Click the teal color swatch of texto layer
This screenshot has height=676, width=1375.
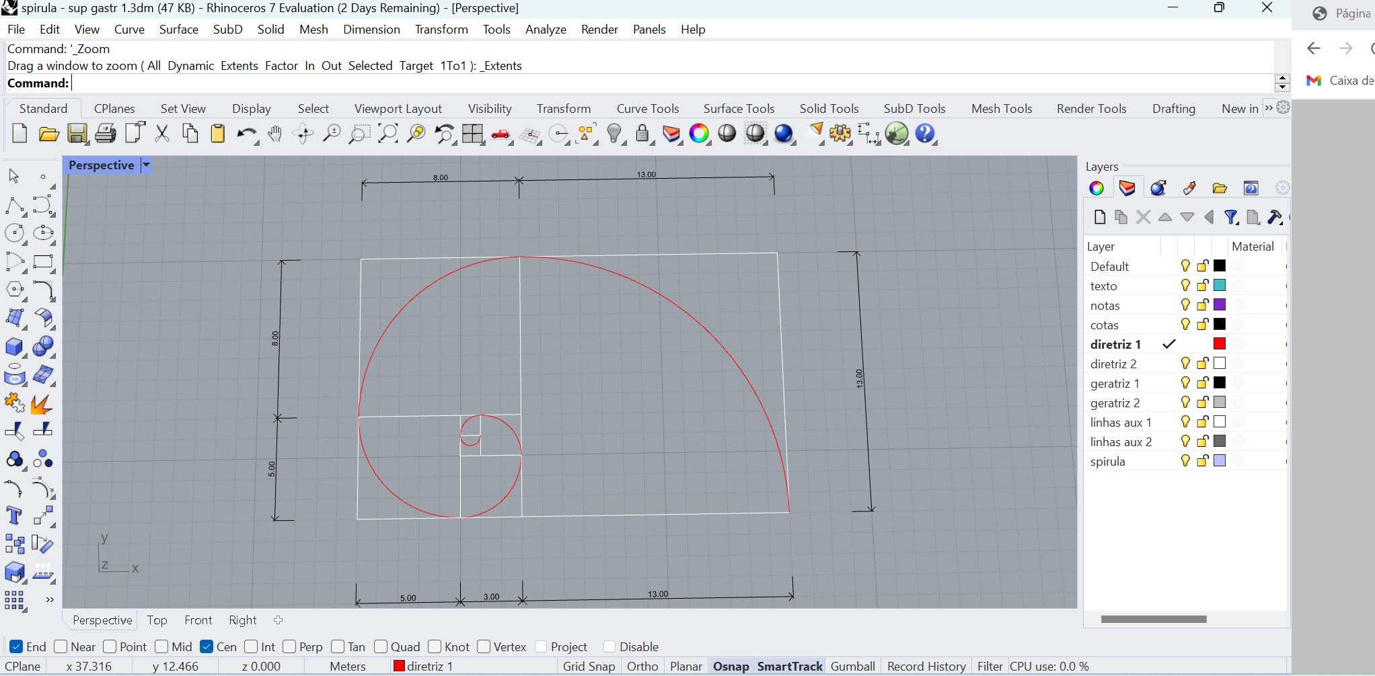click(1219, 286)
